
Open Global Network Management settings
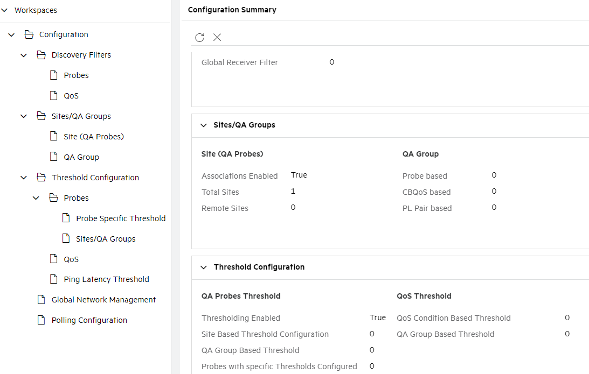click(103, 299)
